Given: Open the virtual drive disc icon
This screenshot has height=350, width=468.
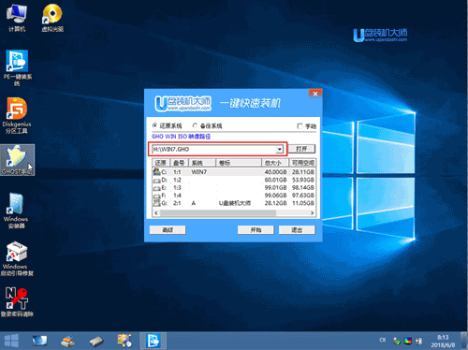Looking at the screenshot, I should point(52,18).
